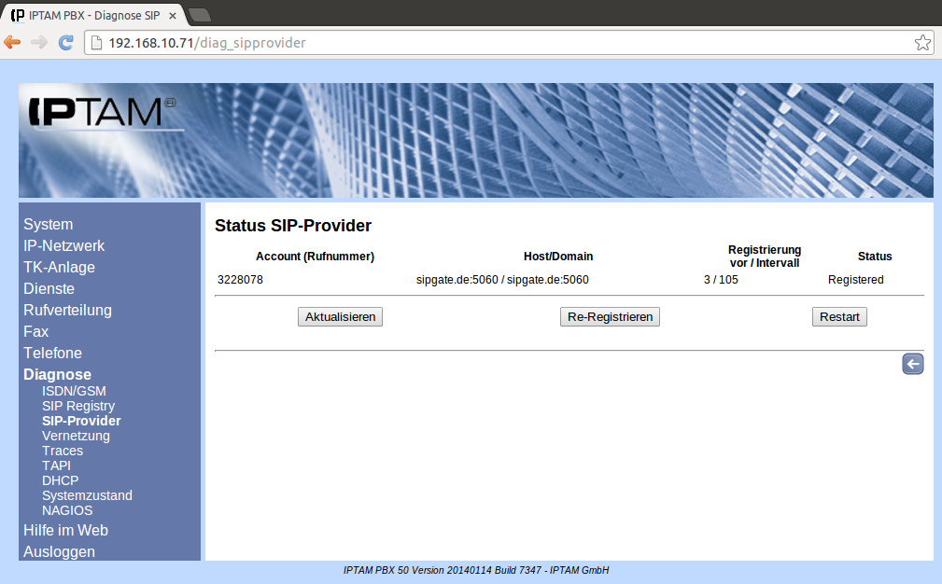Go to SIP Registry diagnostics
This screenshot has width=942, height=584.
tap(78, 406)
